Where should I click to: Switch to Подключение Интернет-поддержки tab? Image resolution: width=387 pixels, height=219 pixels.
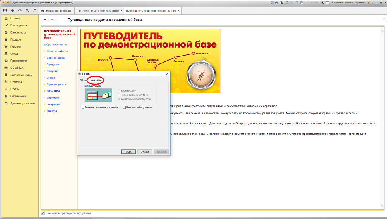[98, 11]
